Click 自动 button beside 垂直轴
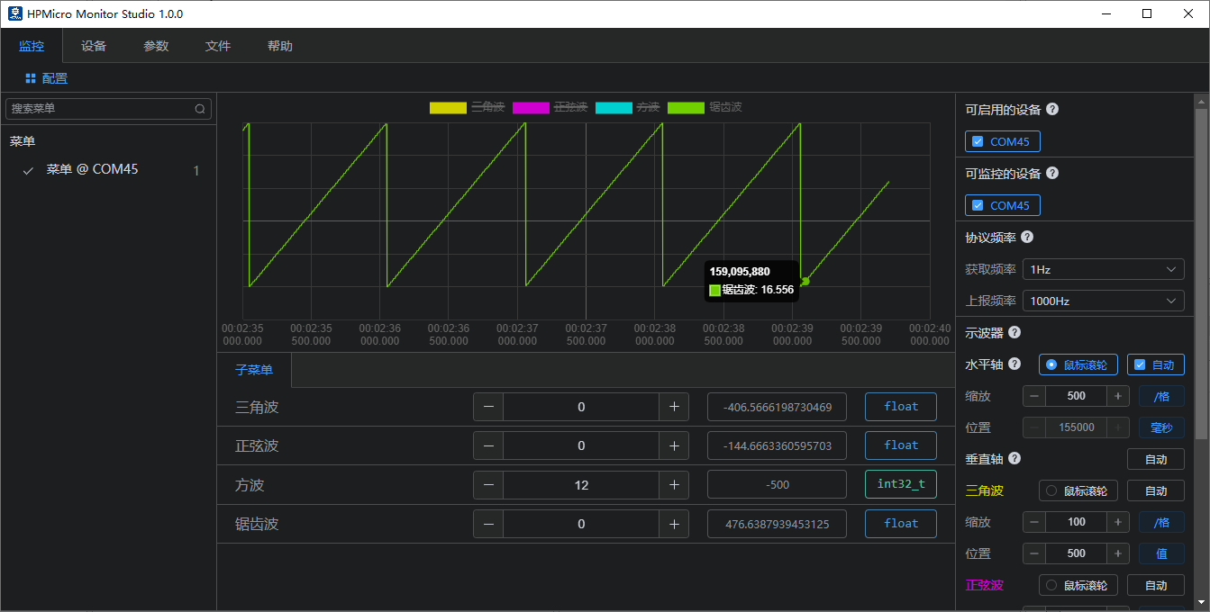The width and height of the screenshot is (1210, 612). (1156, 459)
